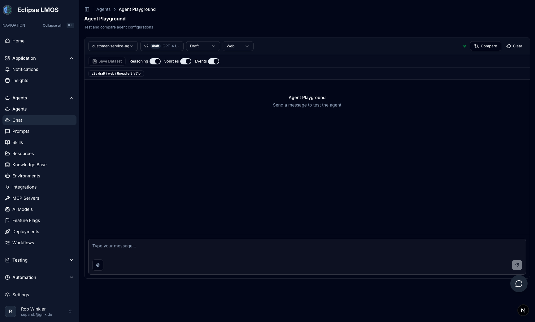The image size is (535, 322).
Task: Open Chat in the sidebar
Action: [39, 120]
